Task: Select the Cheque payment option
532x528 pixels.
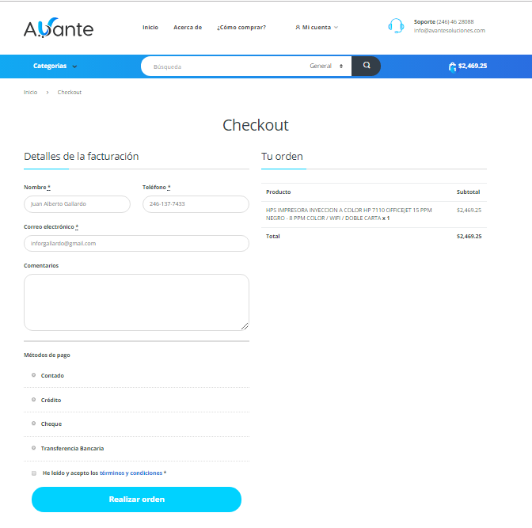Action: tap(33, 424)
